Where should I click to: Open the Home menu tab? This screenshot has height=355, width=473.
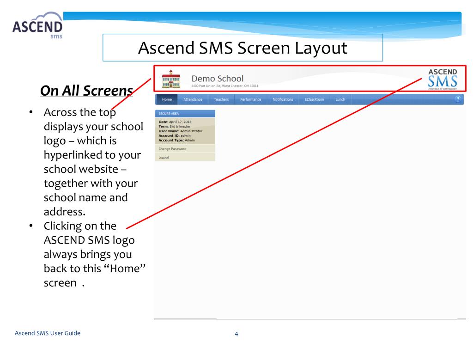(167, 99)
